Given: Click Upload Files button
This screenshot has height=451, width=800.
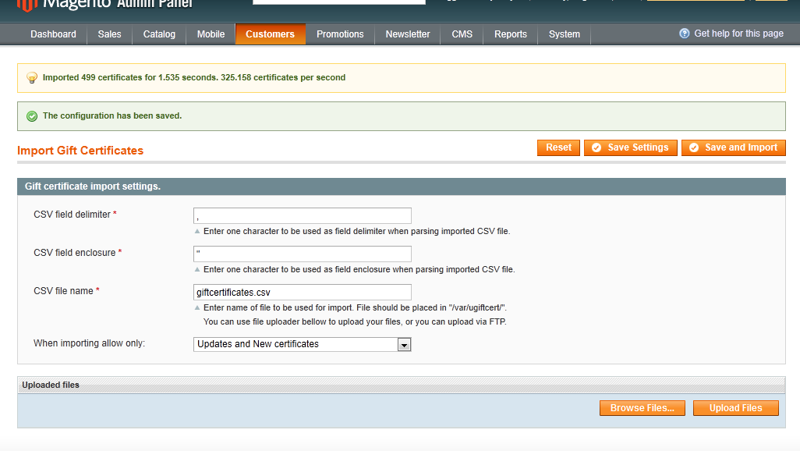Looking at the screenshot, I should click(736, 408).
